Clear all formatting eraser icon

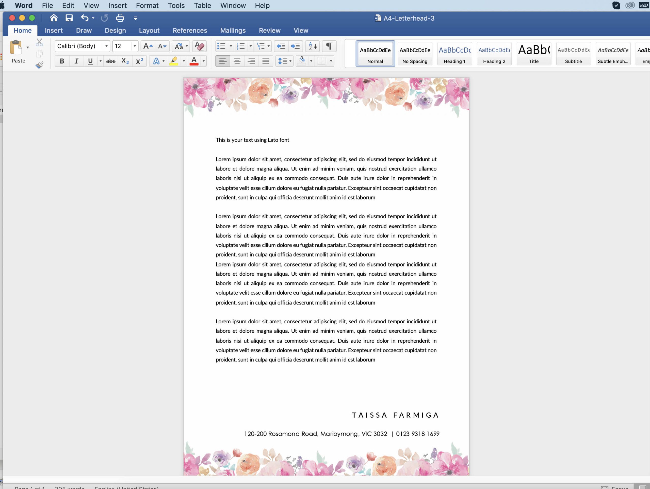[200, 46]
